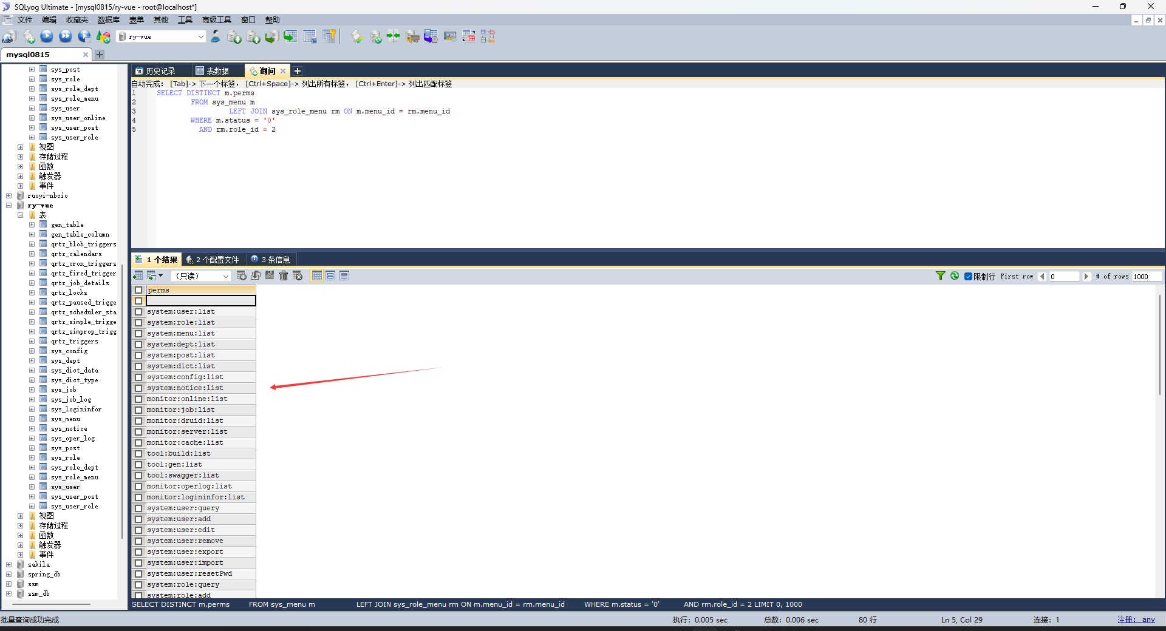1166x631 pixels.
Task: Click the table with yellow key icon
Action: coord(329,37)
